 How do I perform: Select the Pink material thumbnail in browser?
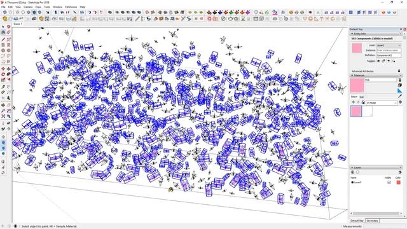pos(356,111)
